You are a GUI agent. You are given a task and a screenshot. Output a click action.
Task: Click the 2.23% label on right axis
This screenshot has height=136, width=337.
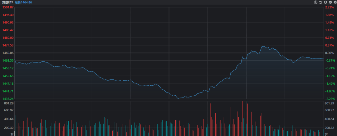tap(330, 7)
